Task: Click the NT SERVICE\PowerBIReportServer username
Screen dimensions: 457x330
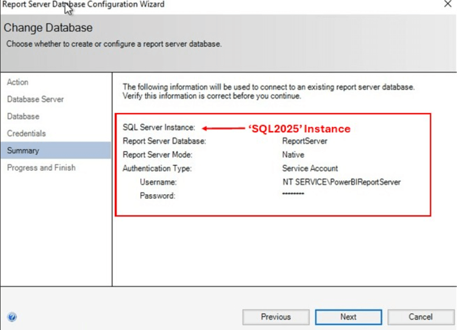Action: click(341, 182)
